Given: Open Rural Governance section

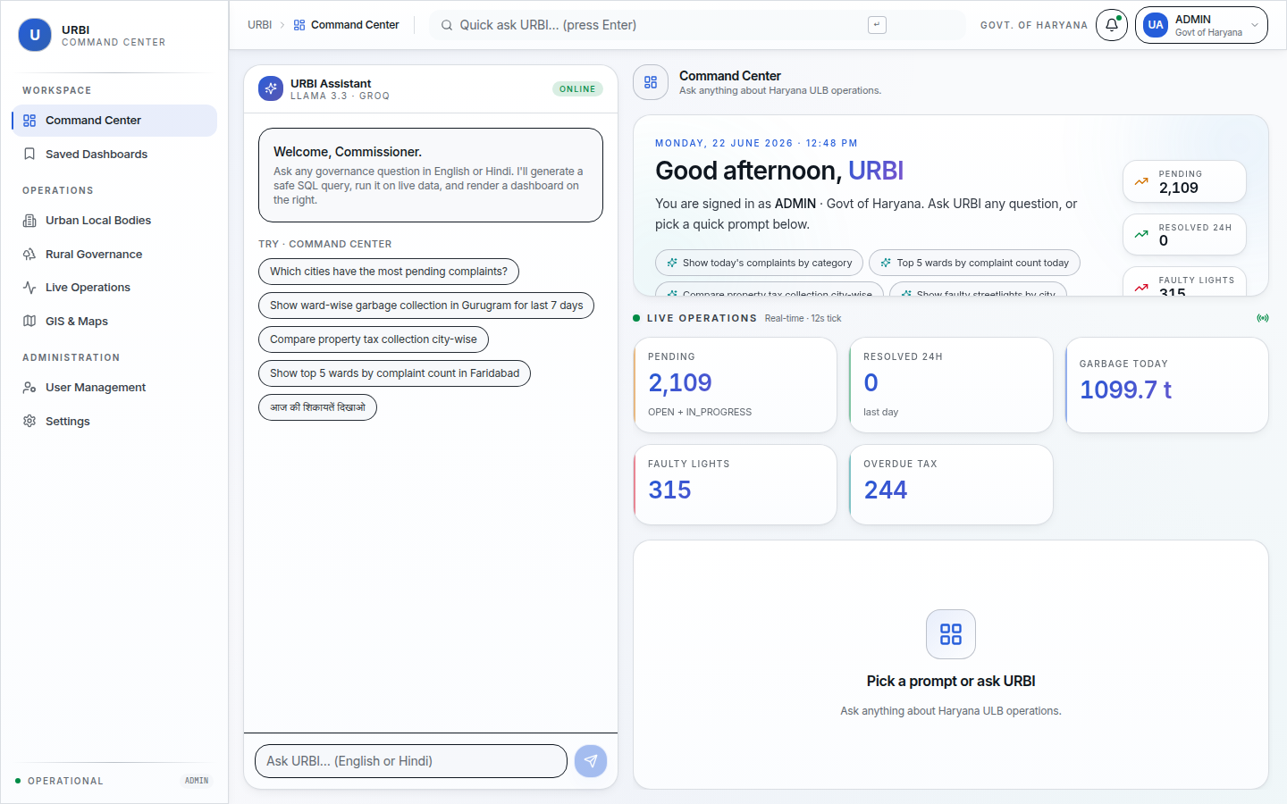Looking at the screenshot, I should click(114, 255).
